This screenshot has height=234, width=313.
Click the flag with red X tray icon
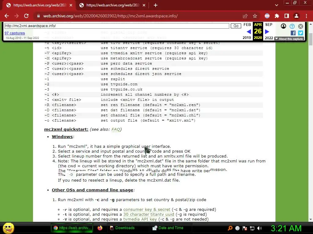pos(245,228)
